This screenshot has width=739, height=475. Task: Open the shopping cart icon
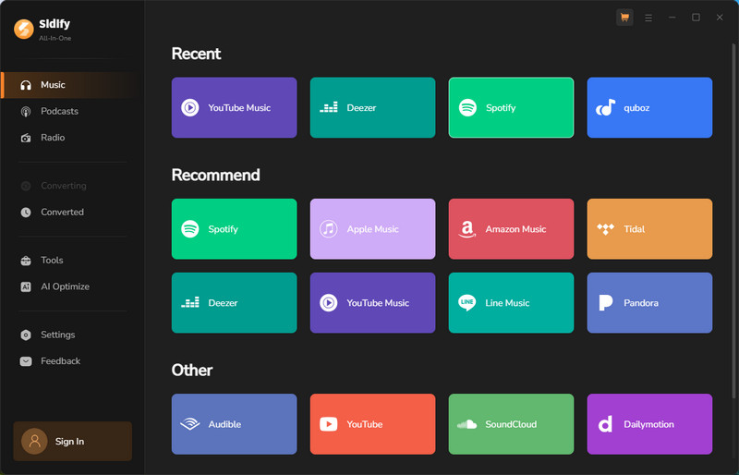pyautogui.click(x=624, y=18)
